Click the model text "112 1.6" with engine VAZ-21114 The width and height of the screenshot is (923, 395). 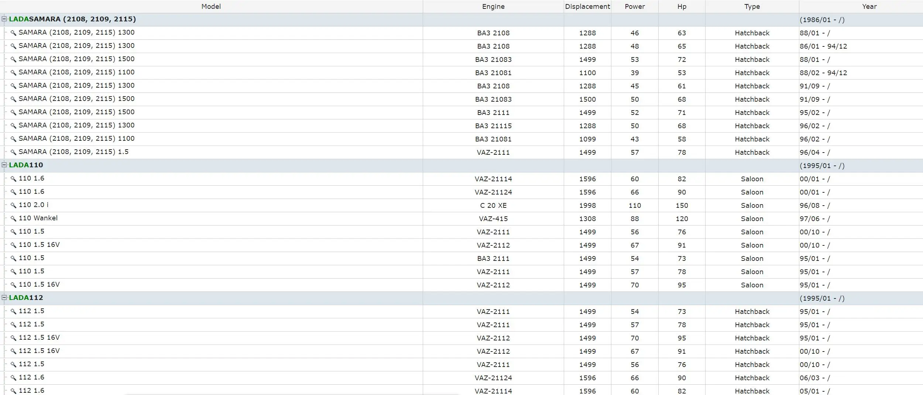31,391
